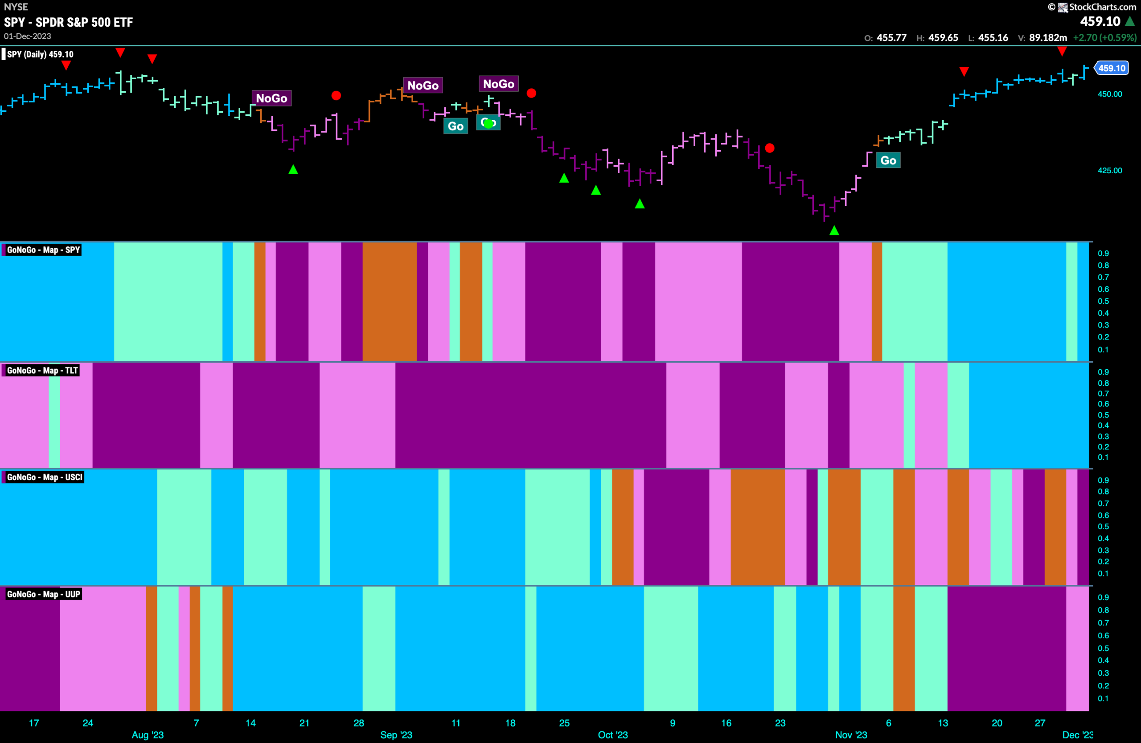Click the red circle above the late October bars

click(x=769, y=148)
